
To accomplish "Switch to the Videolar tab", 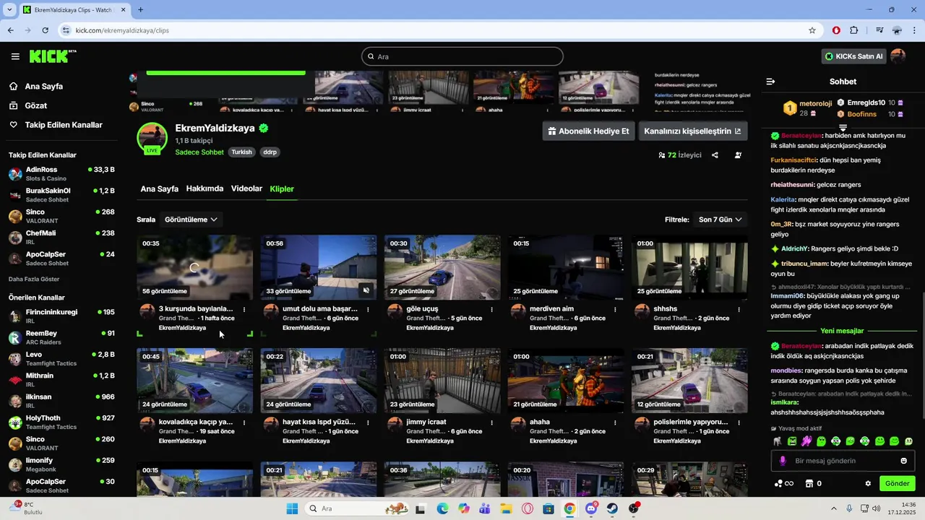I will pyautogui.click(x=246, y=188).
